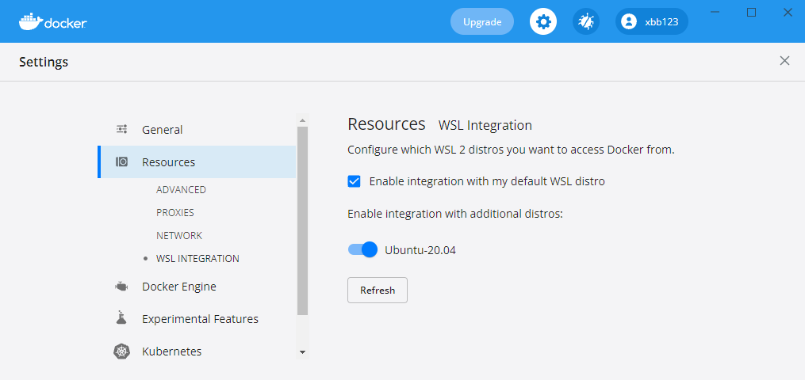Close the Settings panel with X
The width and height of the screenshot is (805, 380).
784,61
